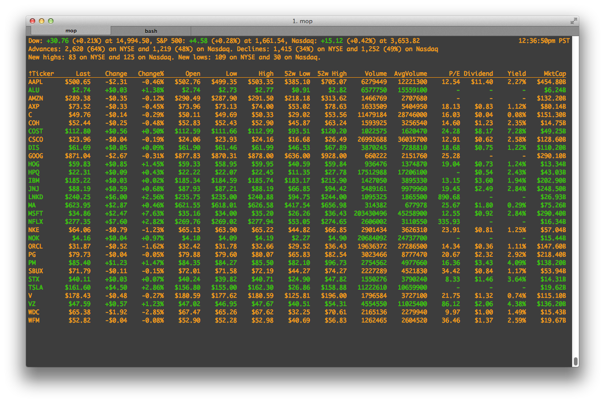Image resolution: width=605 pixels, height=403 pixels.
Task: Click the Open column header
Action: [193, 74]
